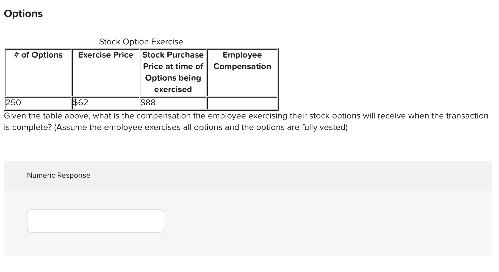Click the Numeric Response section header
This screenshot has height=272, width=499.
[59, 175]
